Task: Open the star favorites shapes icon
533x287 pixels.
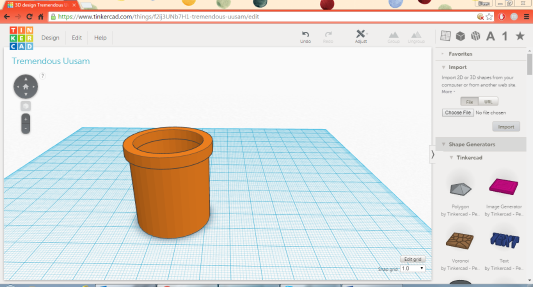Action: click(519, 35)
